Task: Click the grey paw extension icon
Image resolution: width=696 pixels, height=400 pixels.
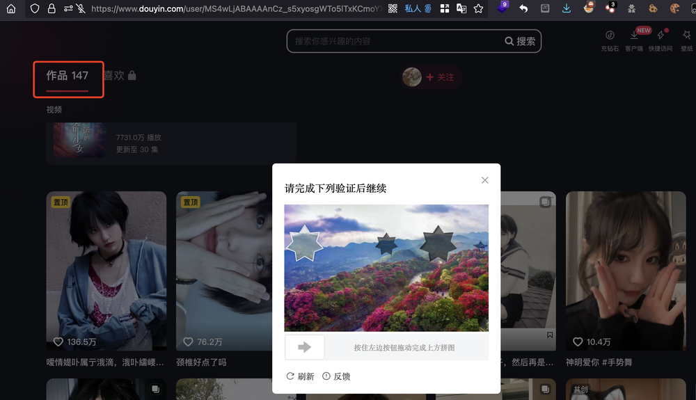Action: point(632,8)
